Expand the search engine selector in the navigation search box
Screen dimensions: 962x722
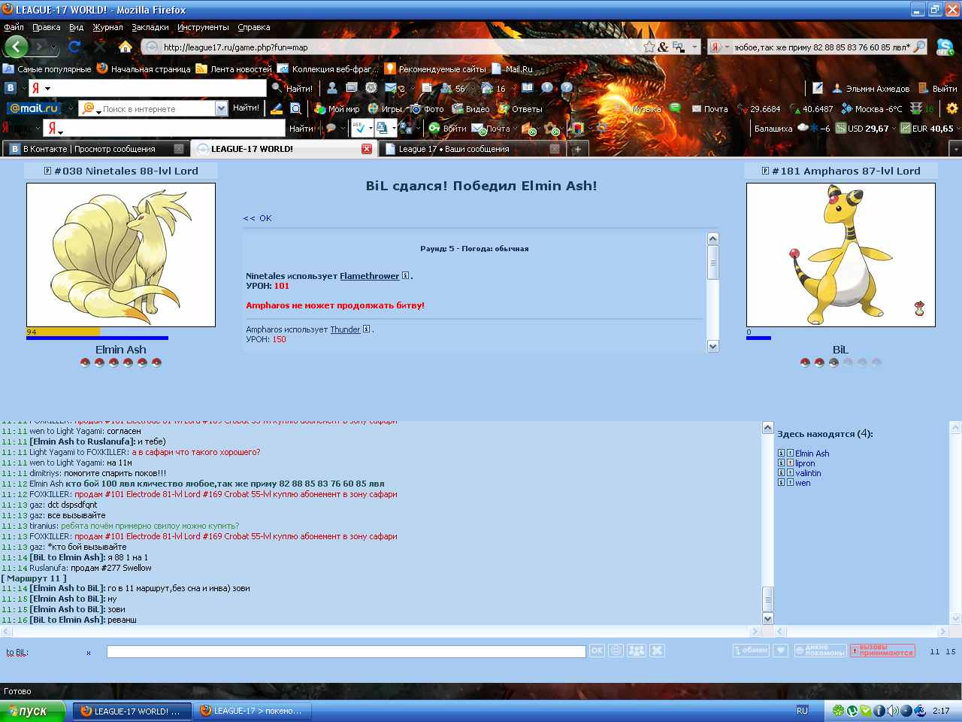click(x=727, y=47)
